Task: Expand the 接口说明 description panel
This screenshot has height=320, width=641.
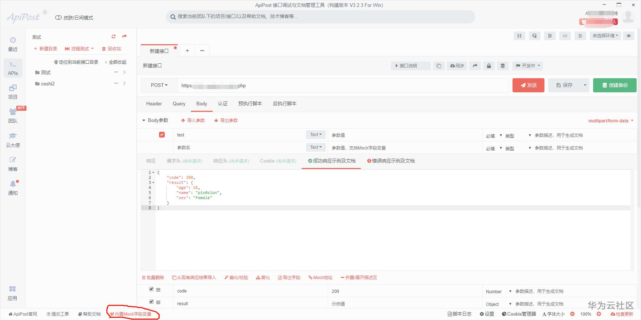Action: coord(411,66)
